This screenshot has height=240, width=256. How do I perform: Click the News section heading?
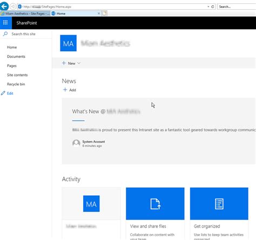point(69,81)
